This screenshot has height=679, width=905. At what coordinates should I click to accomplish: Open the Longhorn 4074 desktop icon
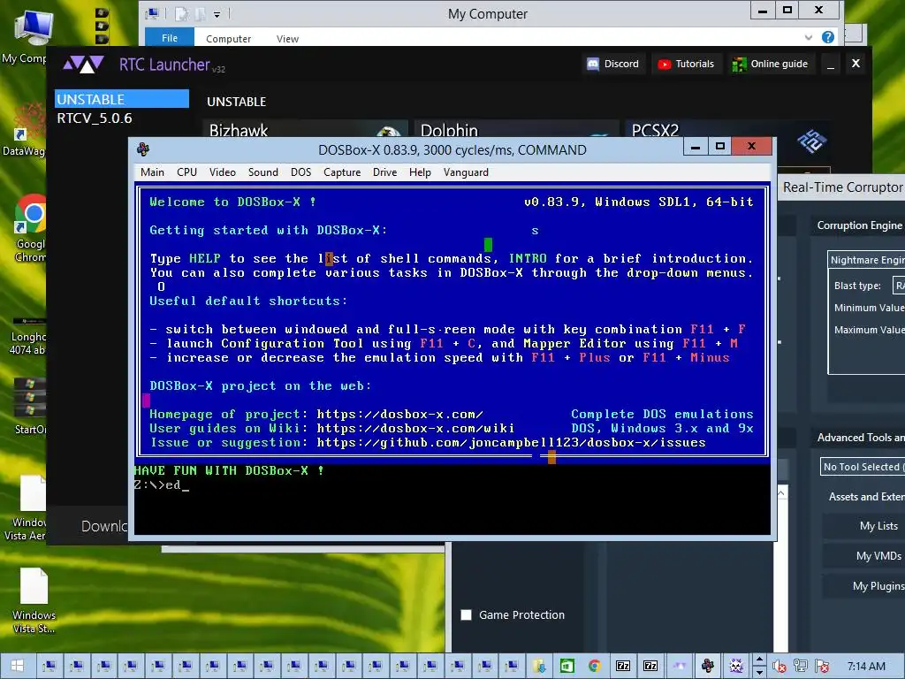(27, 336)
